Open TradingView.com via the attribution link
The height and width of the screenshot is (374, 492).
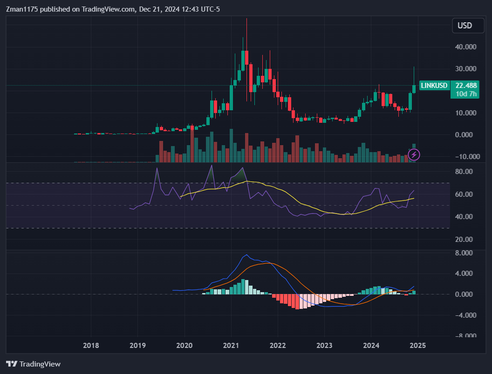(x=104, y=9)
